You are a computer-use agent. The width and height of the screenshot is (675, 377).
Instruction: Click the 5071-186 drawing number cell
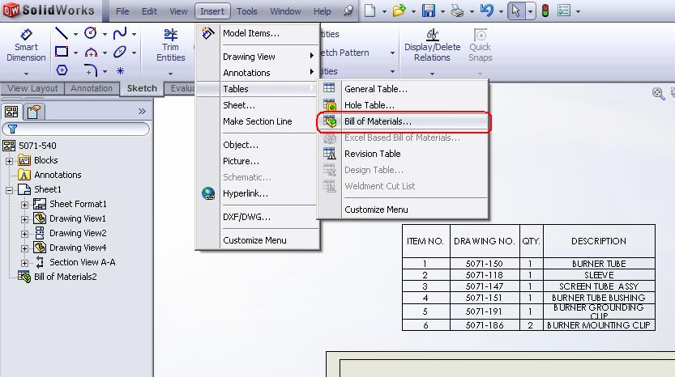(x=485, y=325)
